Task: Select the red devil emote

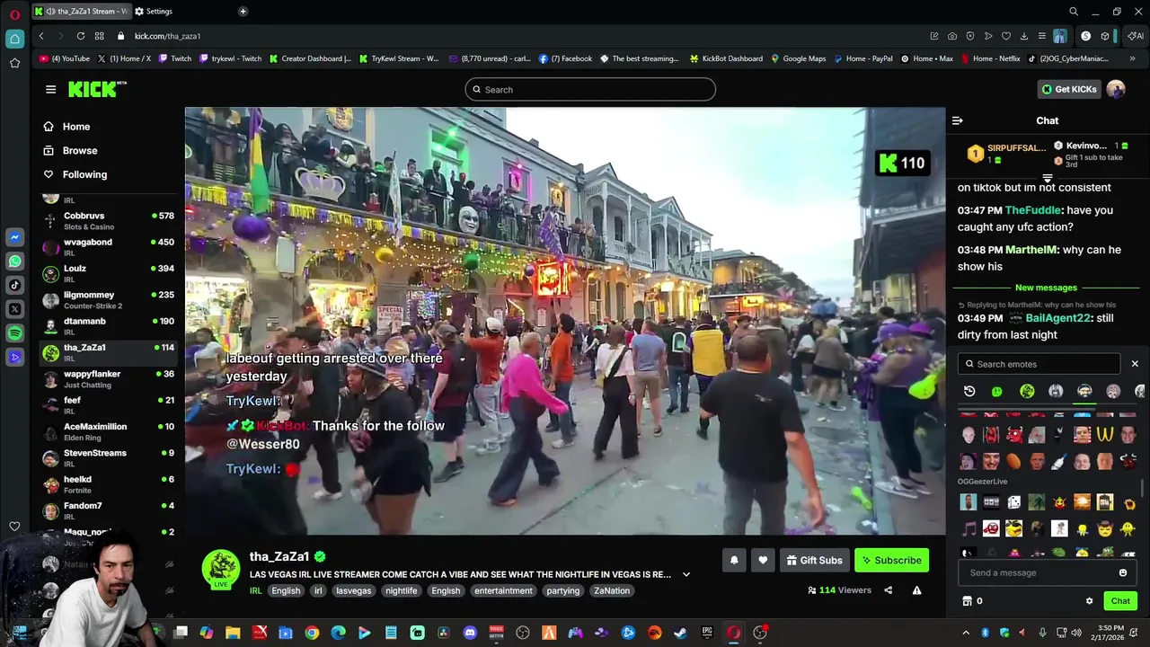Action: coord(1013,435)
